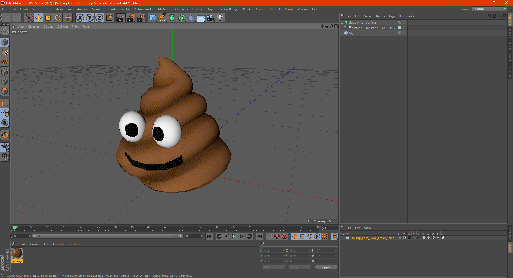Viewport: 513px width, 278px height.
Task: Open the deformer objects icon
Action: [191, 18]
